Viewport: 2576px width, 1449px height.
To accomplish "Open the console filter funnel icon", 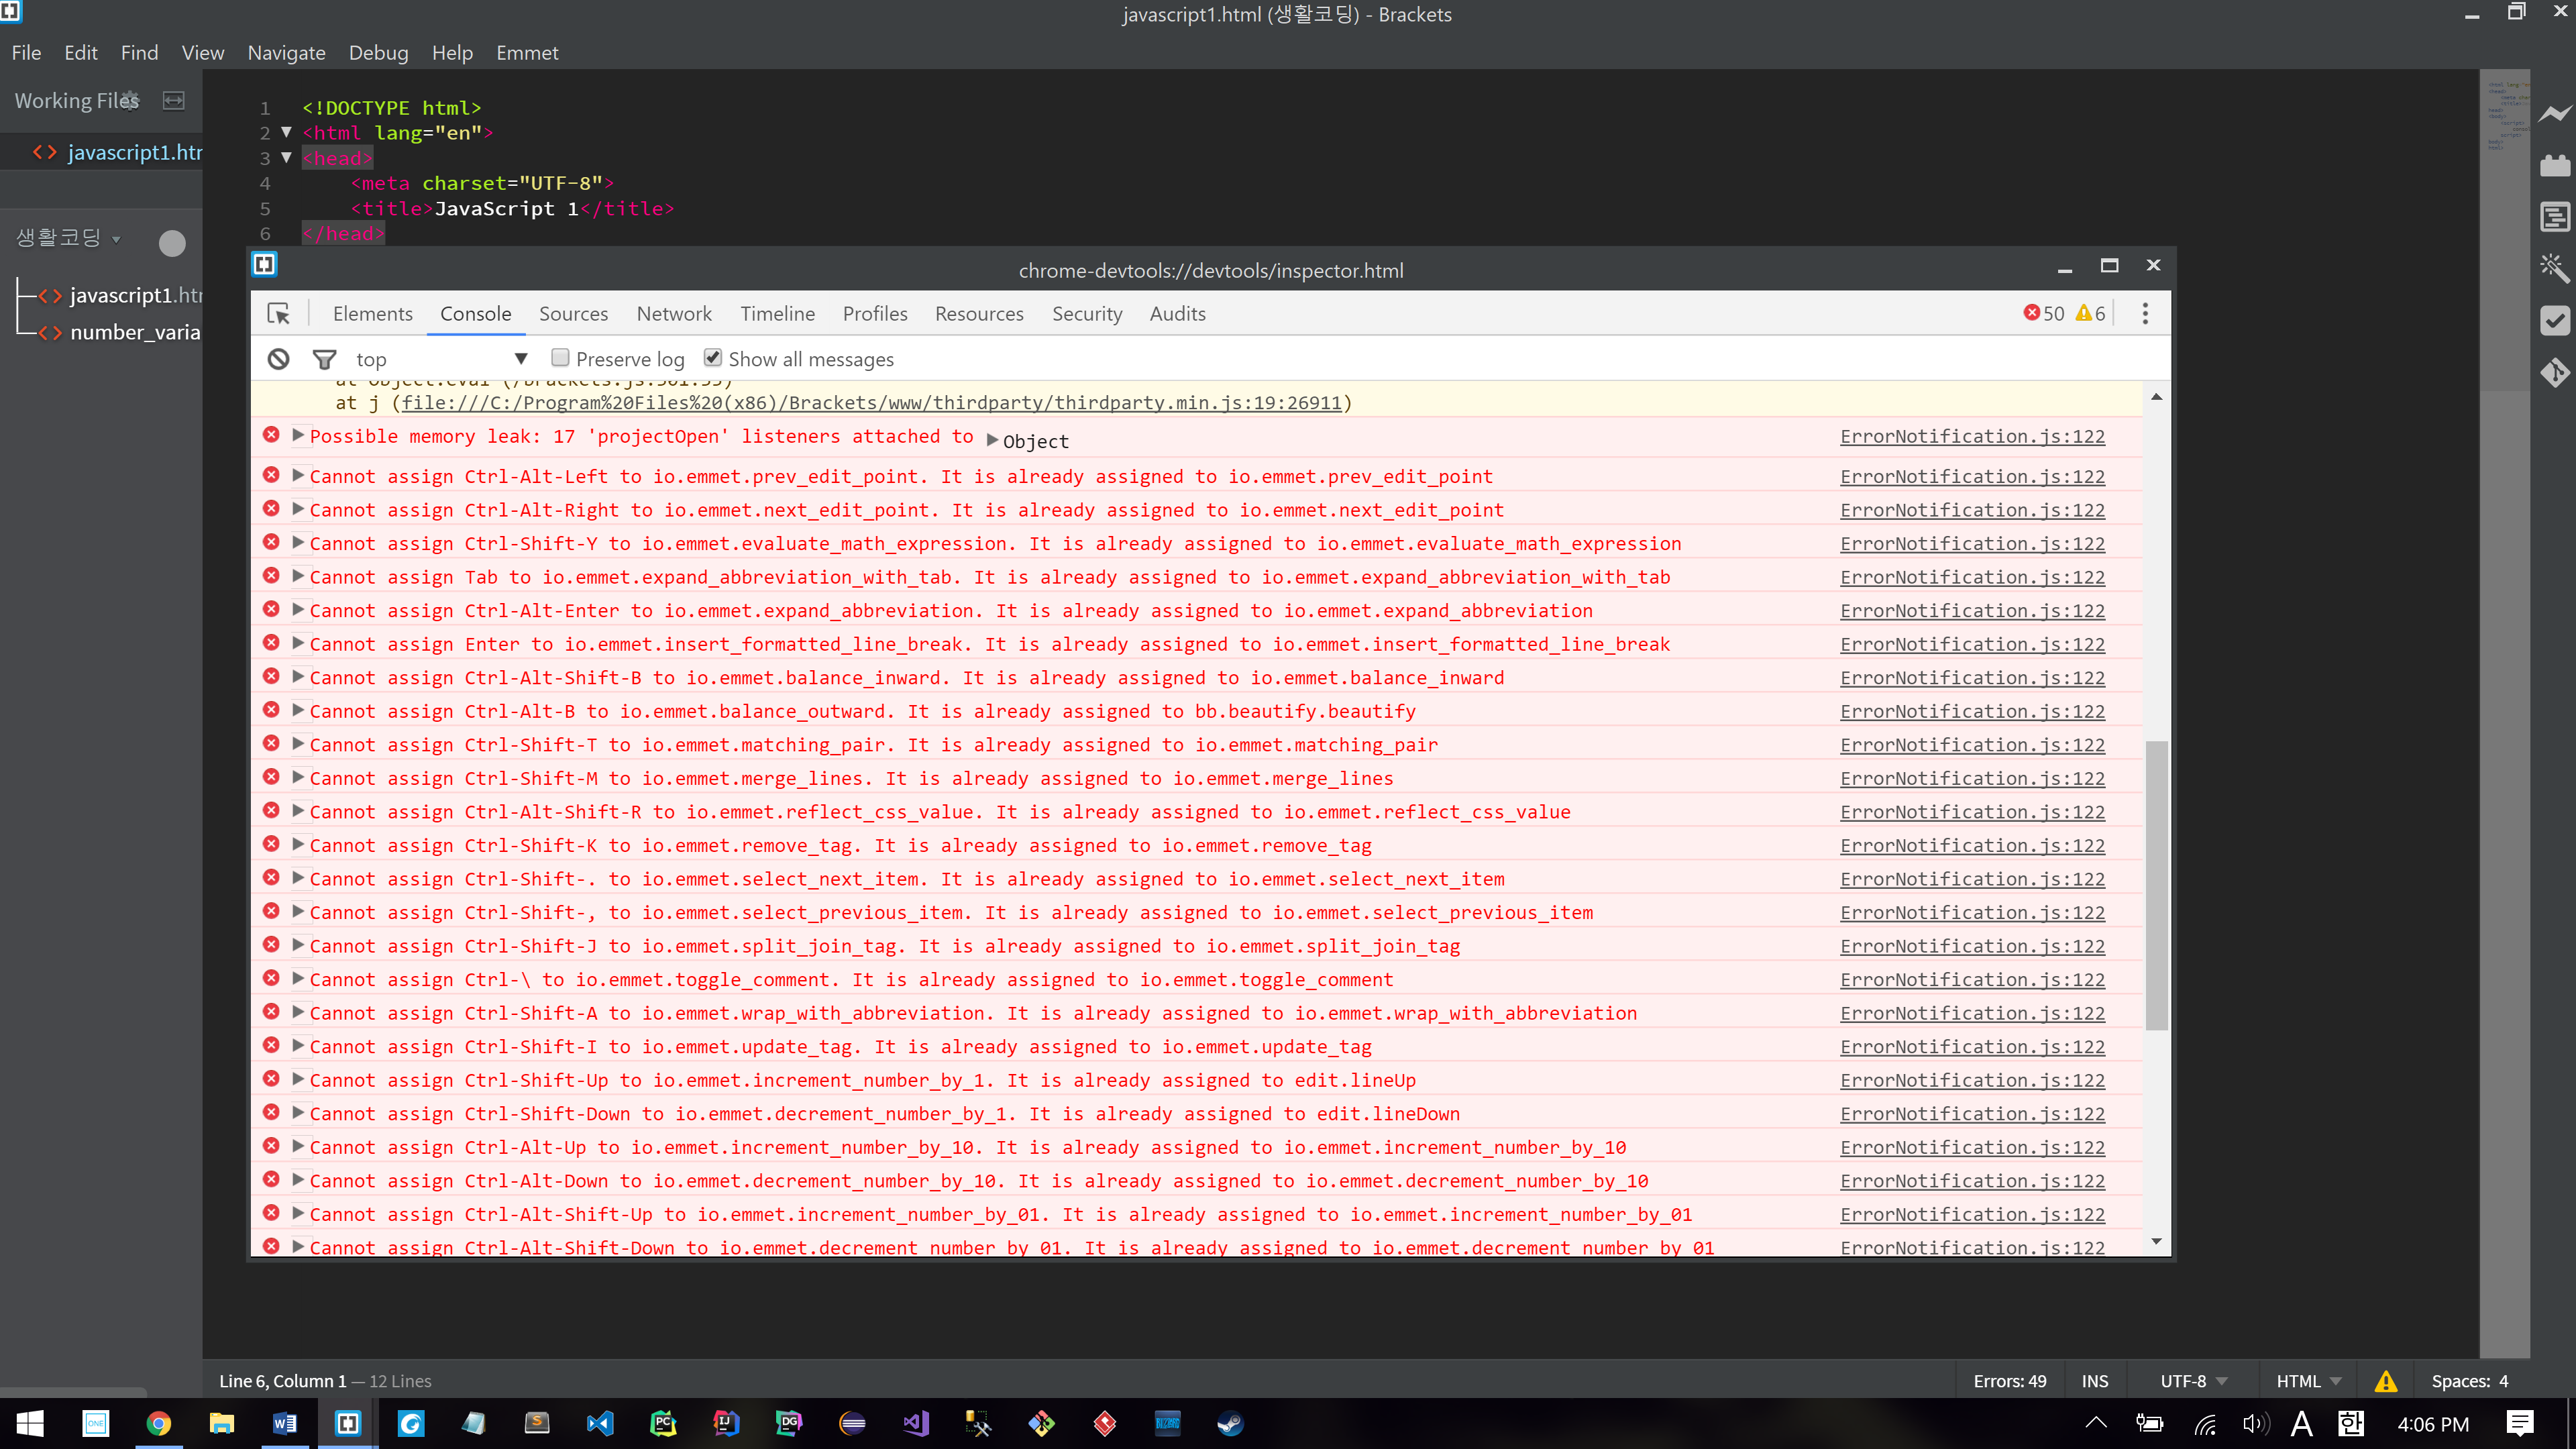I will pos(325,358).
